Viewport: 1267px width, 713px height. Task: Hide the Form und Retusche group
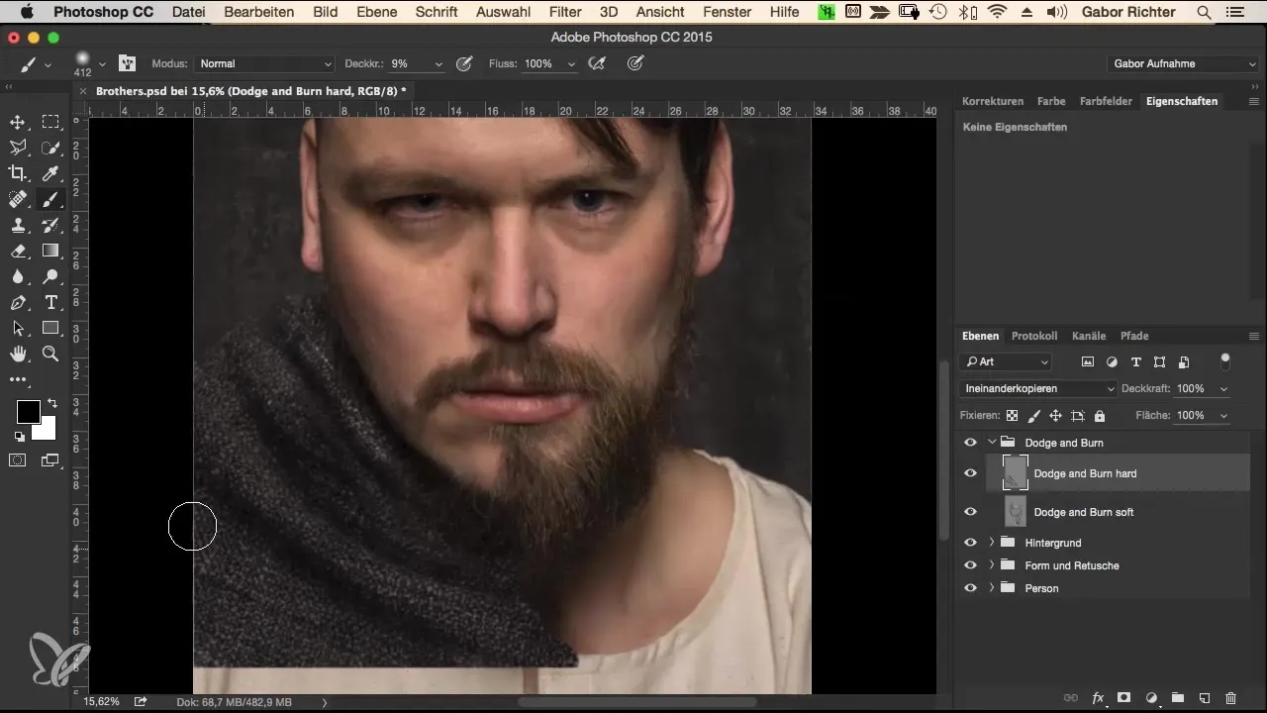(970, 565)
